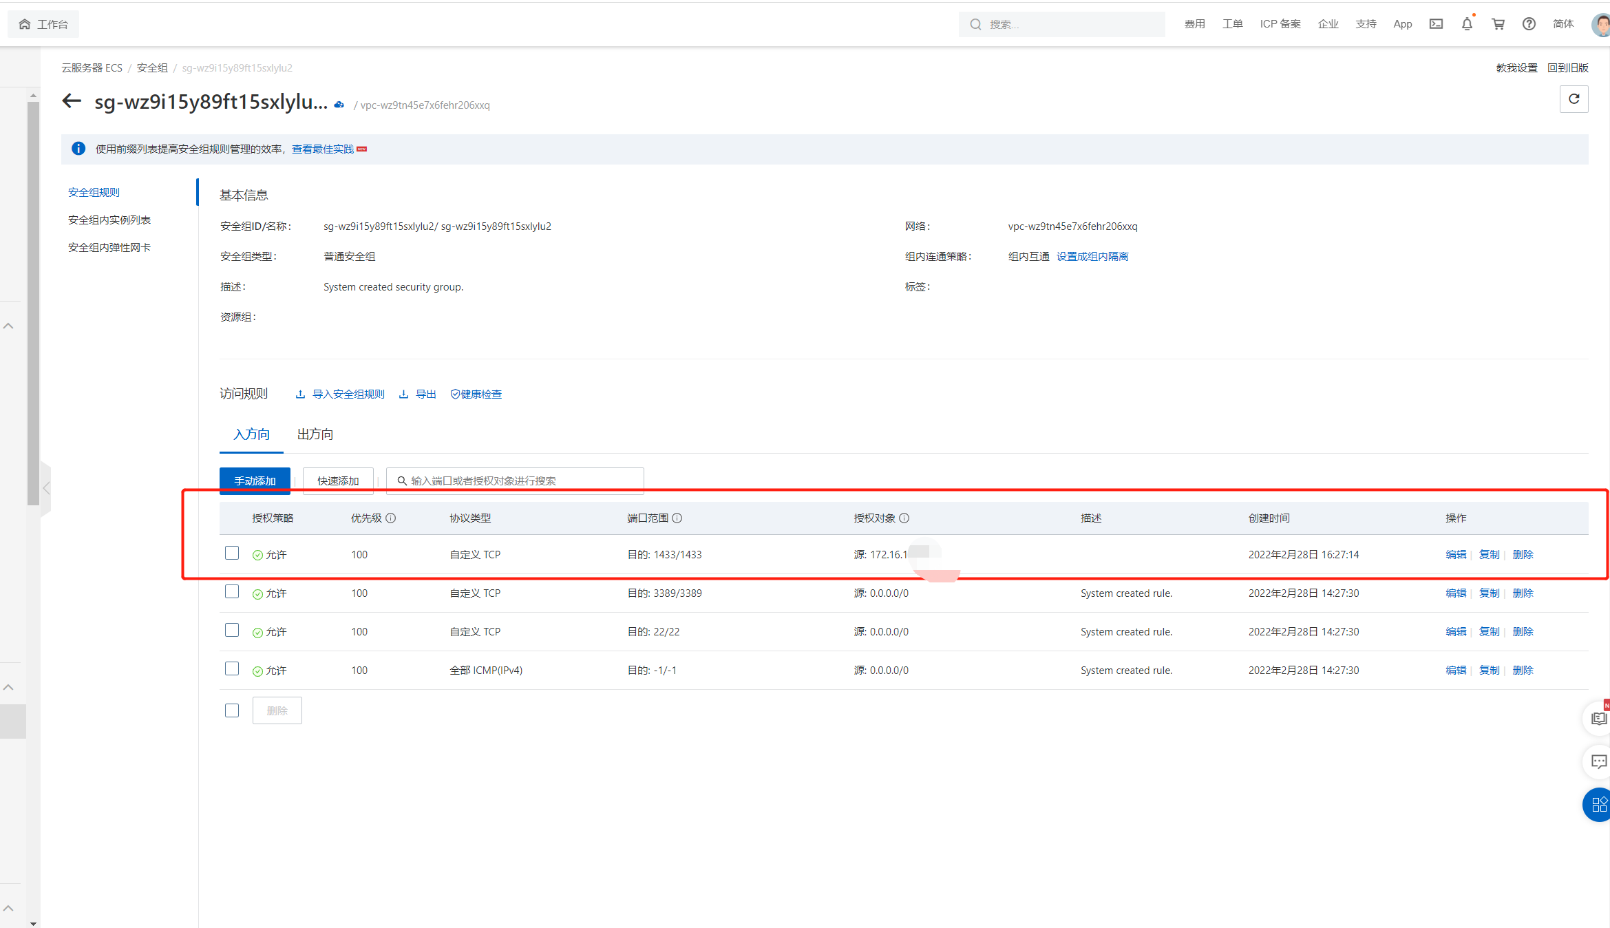Switch to the 出方向 tab
Viewport: 1610px width, 928px height.
(315, 434)
